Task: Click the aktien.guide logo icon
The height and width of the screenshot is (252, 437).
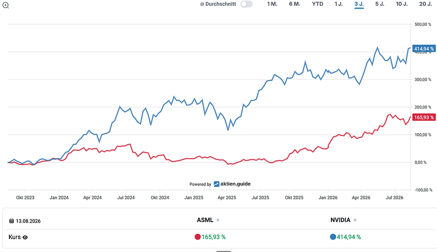Action: pos(217,184)
